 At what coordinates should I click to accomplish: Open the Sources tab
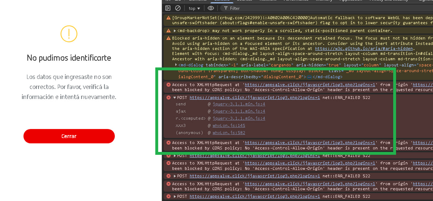point(244,1)
